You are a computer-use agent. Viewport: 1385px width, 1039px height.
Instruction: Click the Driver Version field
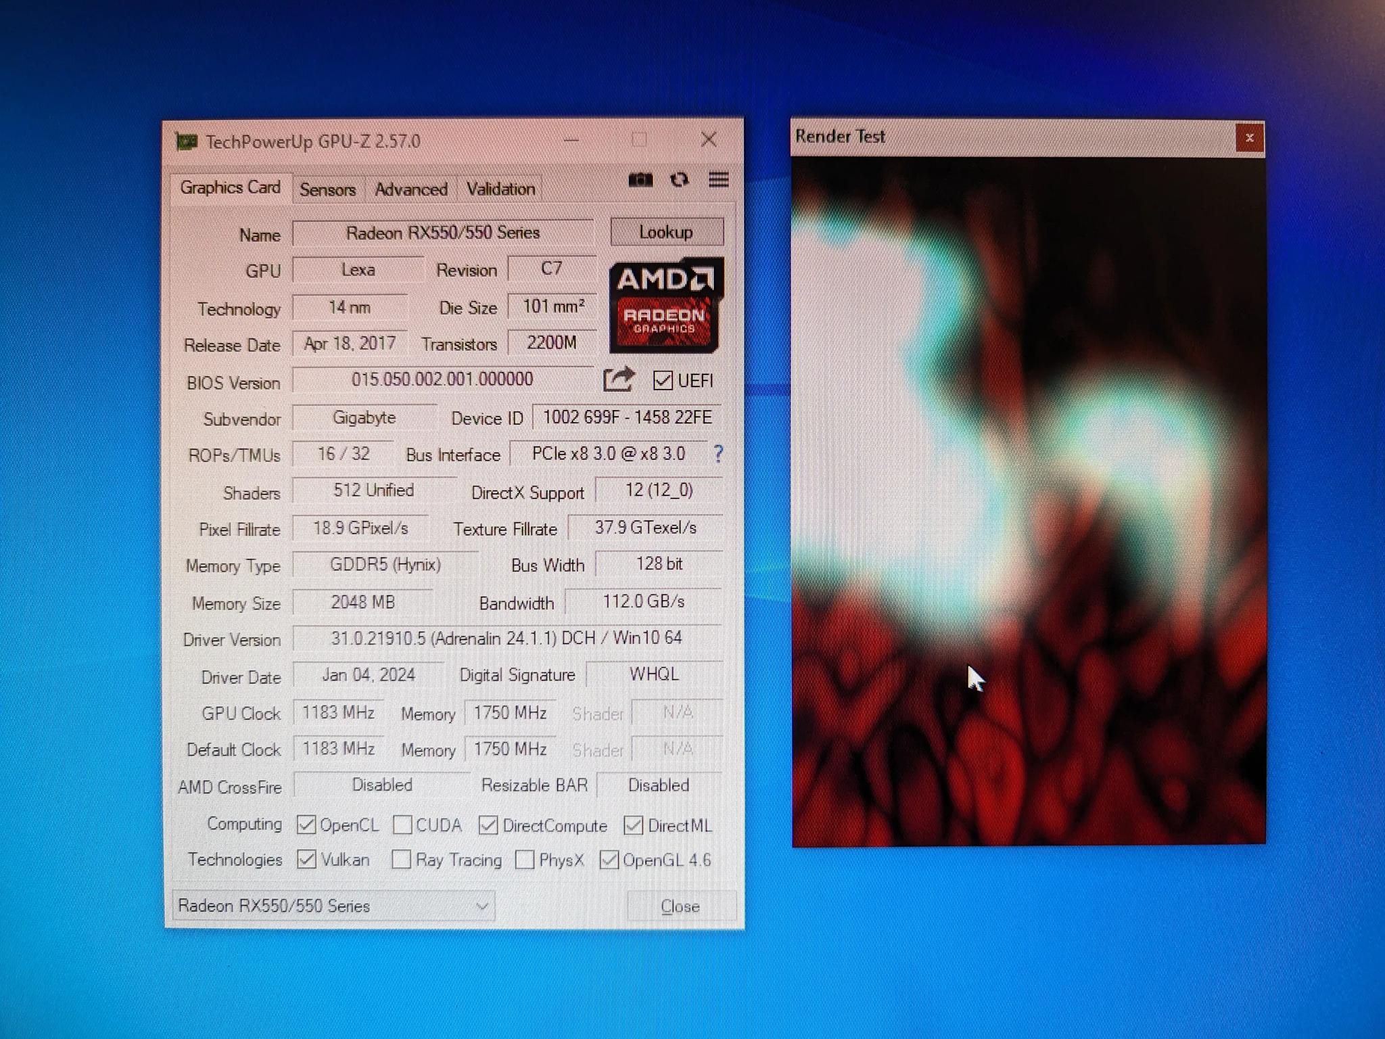[507, 638]
